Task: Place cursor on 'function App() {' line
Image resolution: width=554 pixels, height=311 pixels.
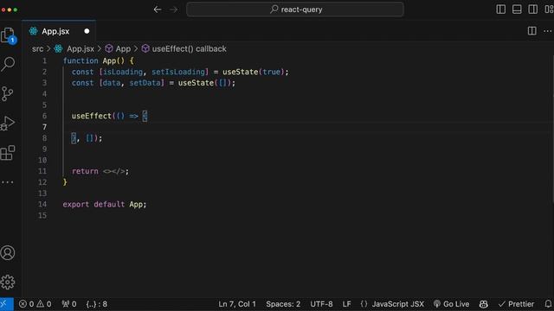Action: click(x=98, y=61)
